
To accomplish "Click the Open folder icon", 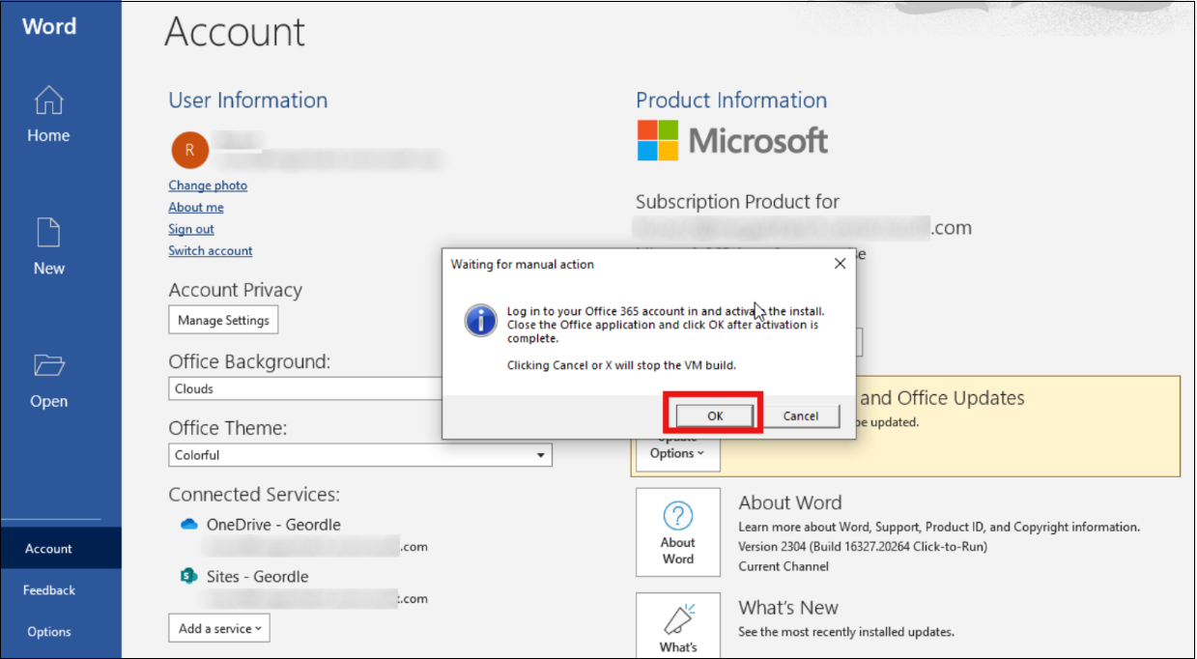I will tap(48, 365).
